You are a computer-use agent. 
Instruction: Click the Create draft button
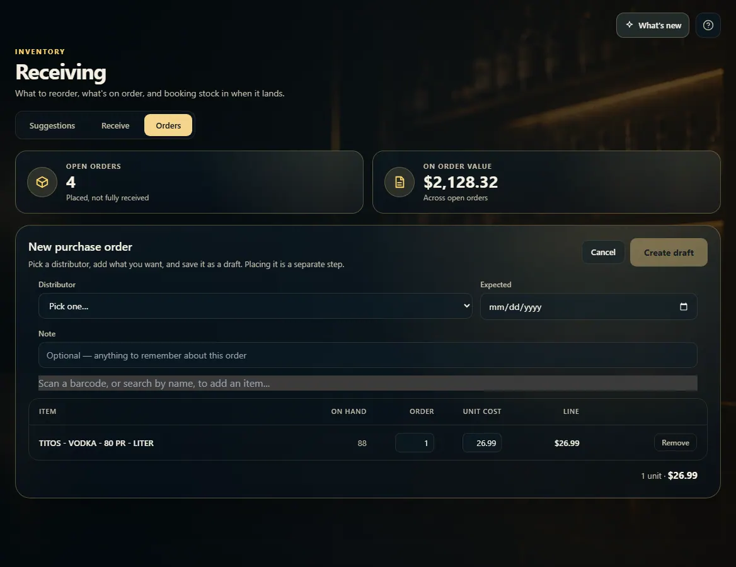tap(669, 253)
